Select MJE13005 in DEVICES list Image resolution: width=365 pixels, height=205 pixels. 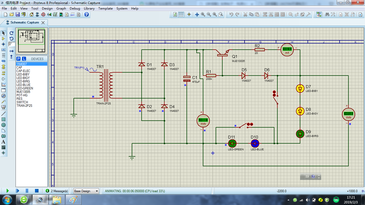(x=32, y=92)
